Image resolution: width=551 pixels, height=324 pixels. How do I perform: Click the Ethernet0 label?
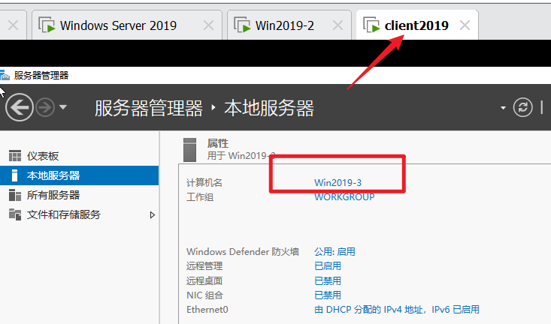point(207,310)
